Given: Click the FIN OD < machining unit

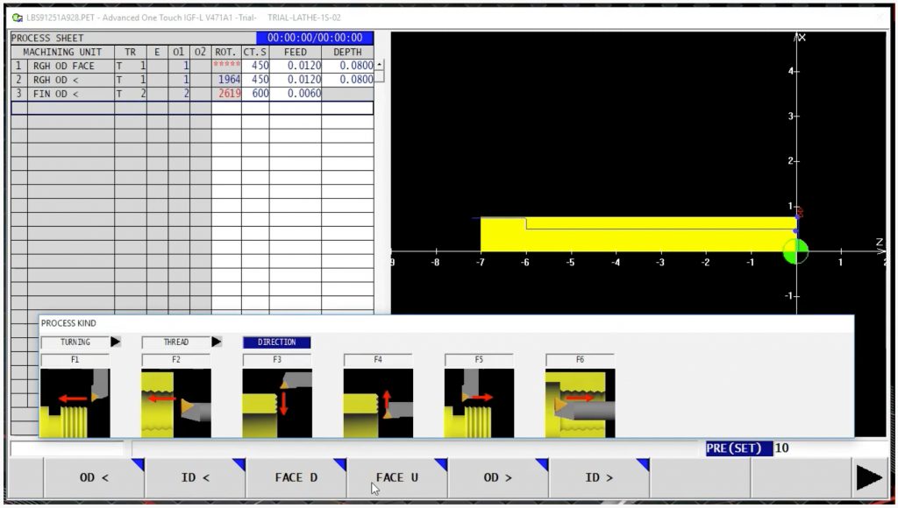Looking at the screenshot, I should pyautogui.click(x=61, y=94).
